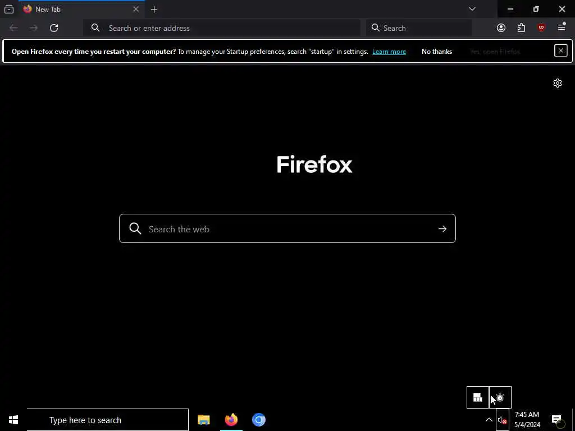Restore down the Firefox window
Viewport: 575px width, 431px height.
pos(536,9)
